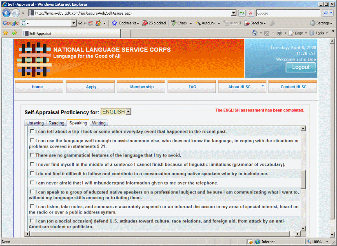Click the browser Back arrow button
Image resolution: width=337 pixels, height=246 pixels.
7,13
